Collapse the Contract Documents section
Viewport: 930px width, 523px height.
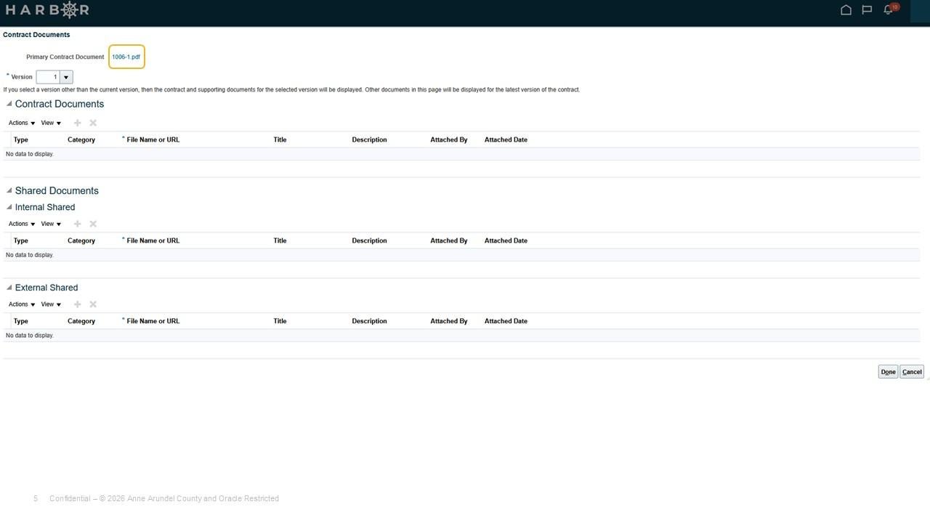point(9,104)
